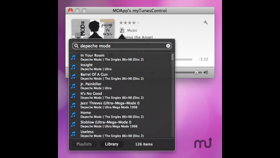Select song Insight

point(120,67)
